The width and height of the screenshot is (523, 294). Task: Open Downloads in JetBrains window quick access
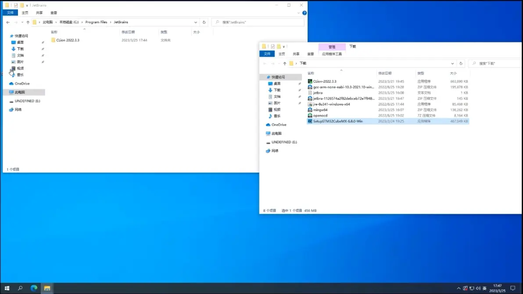pos(20,49)
